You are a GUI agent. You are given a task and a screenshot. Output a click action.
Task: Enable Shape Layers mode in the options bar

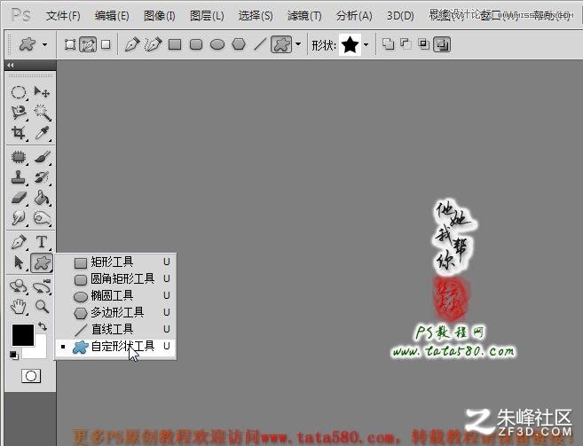click(x=69, y=44)
